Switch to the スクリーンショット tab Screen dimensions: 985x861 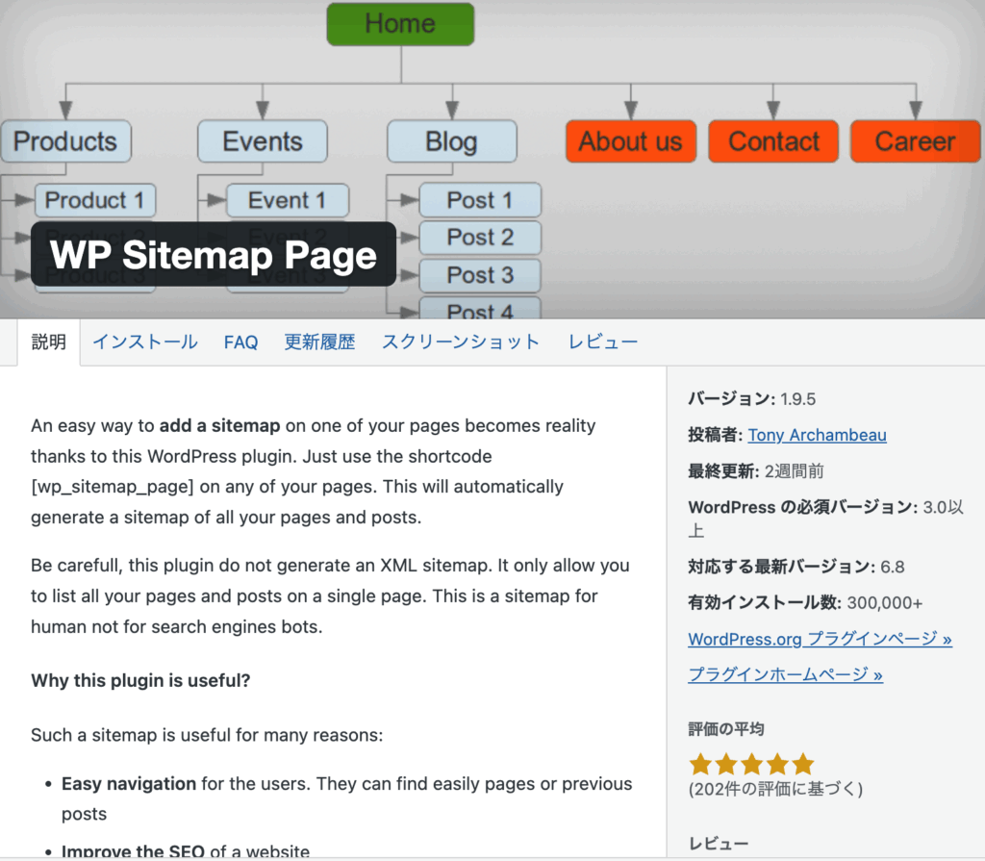[x=461, y=342]
